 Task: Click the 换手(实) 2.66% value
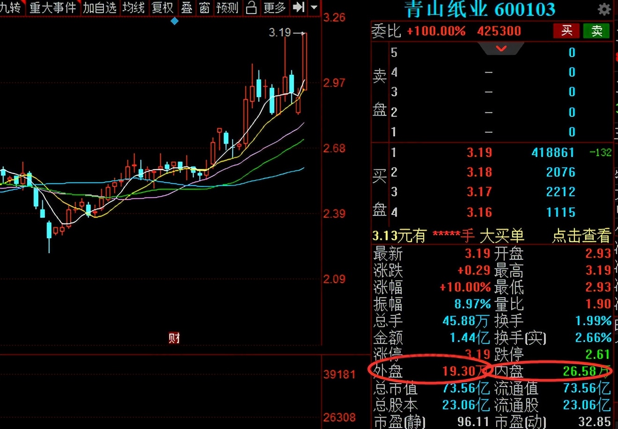pyautogui.click(x=593, y=337)
